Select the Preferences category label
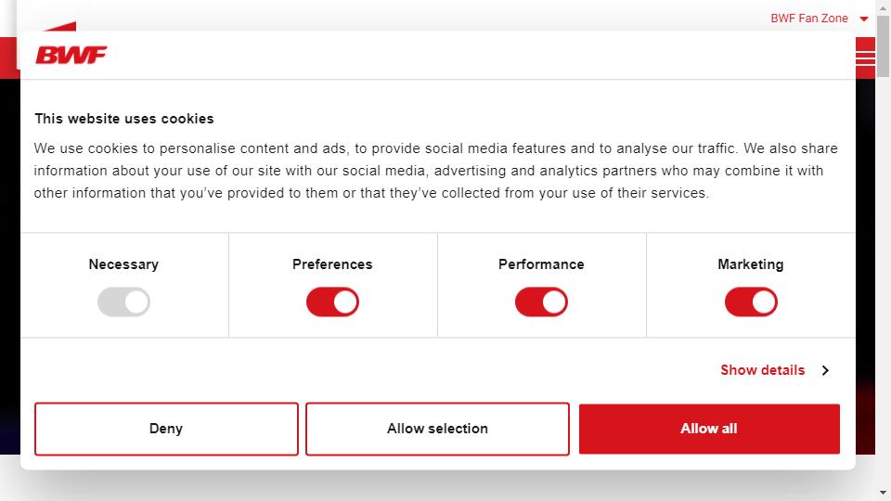891x501 pixels. pyautogui.click(x=332, y=264)
